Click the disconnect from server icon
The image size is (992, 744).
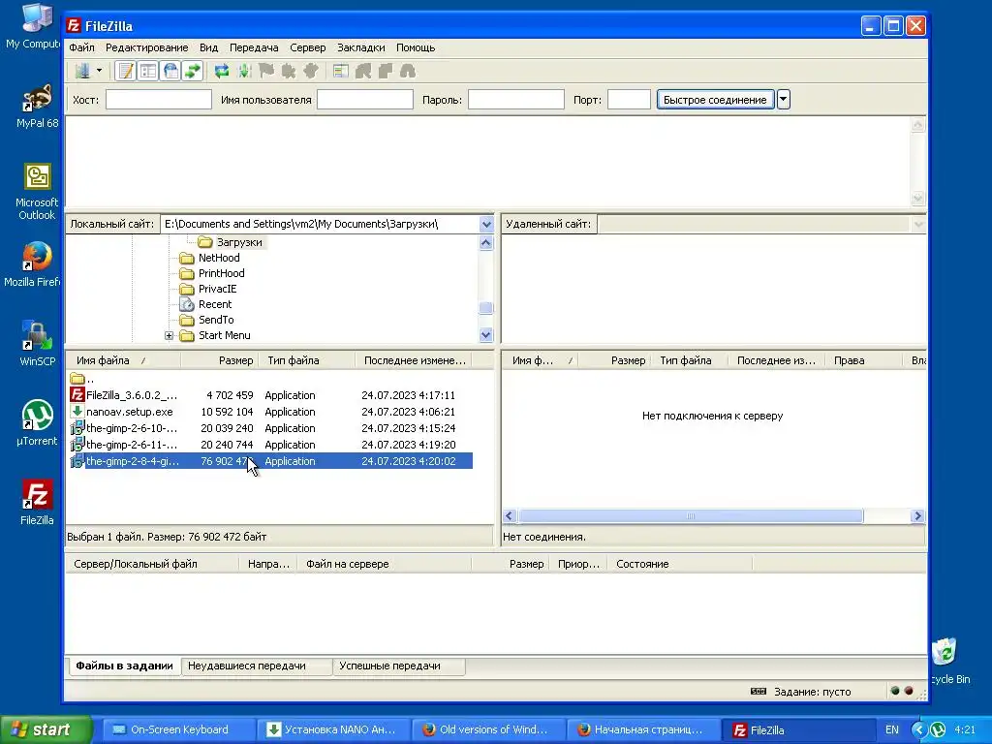[x=289, y=71]
